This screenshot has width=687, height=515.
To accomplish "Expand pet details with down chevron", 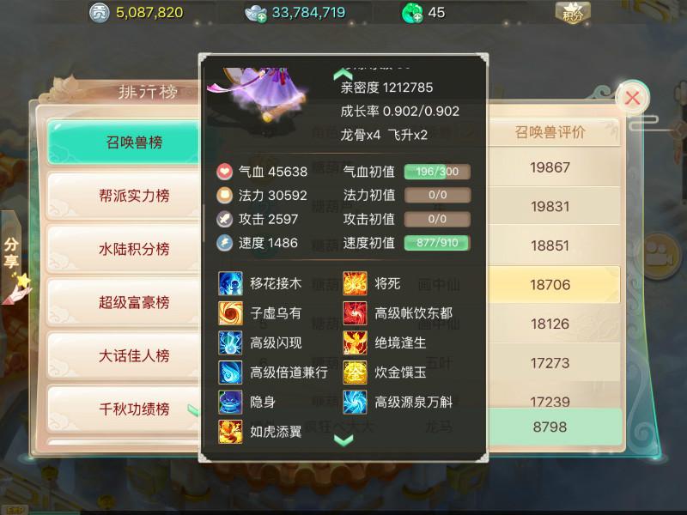I will point(343,439).
